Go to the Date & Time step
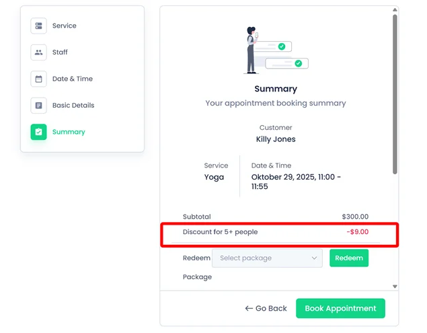Viewport: 427px width, 333px height. [x=73, y=79]
